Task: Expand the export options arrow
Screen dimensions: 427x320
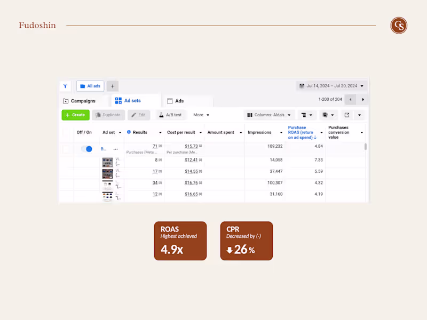Action: click(359, 115)
